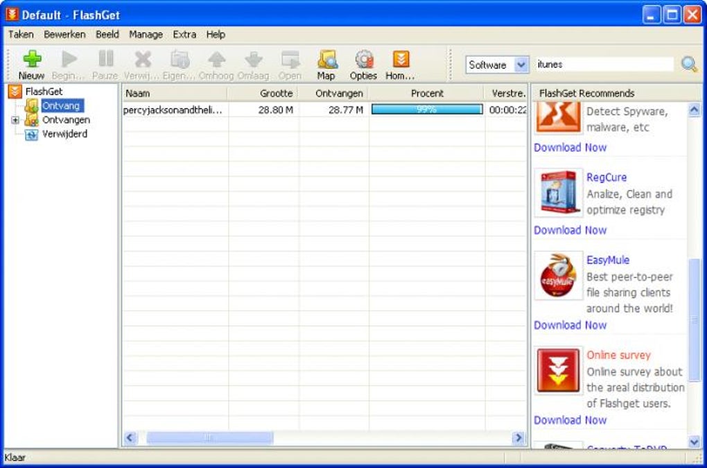
Task: Click the RegCure product thumbnail
Action: (559, 193)
